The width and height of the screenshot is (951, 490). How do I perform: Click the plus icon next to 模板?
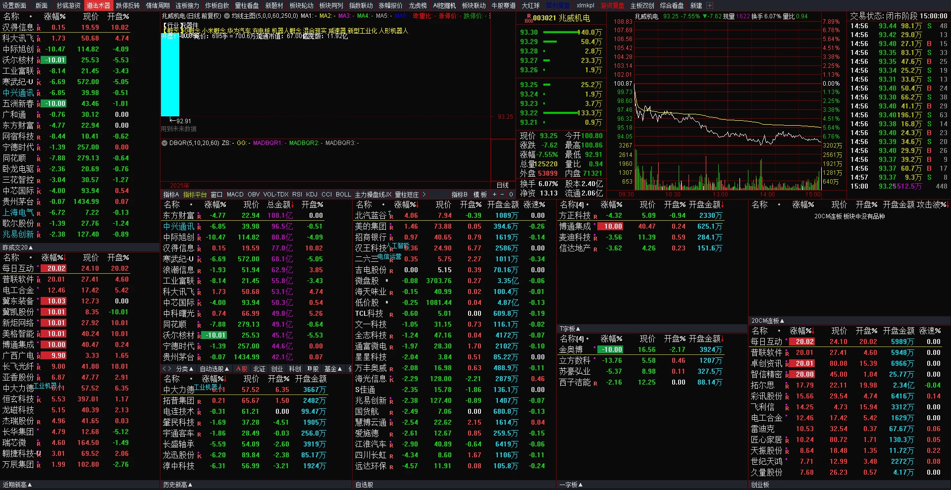[x=494, y=195]
